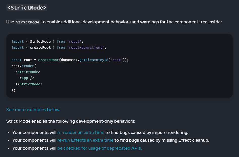
Task: Click the 'root' string argument in code
Action: coord(117,60)
